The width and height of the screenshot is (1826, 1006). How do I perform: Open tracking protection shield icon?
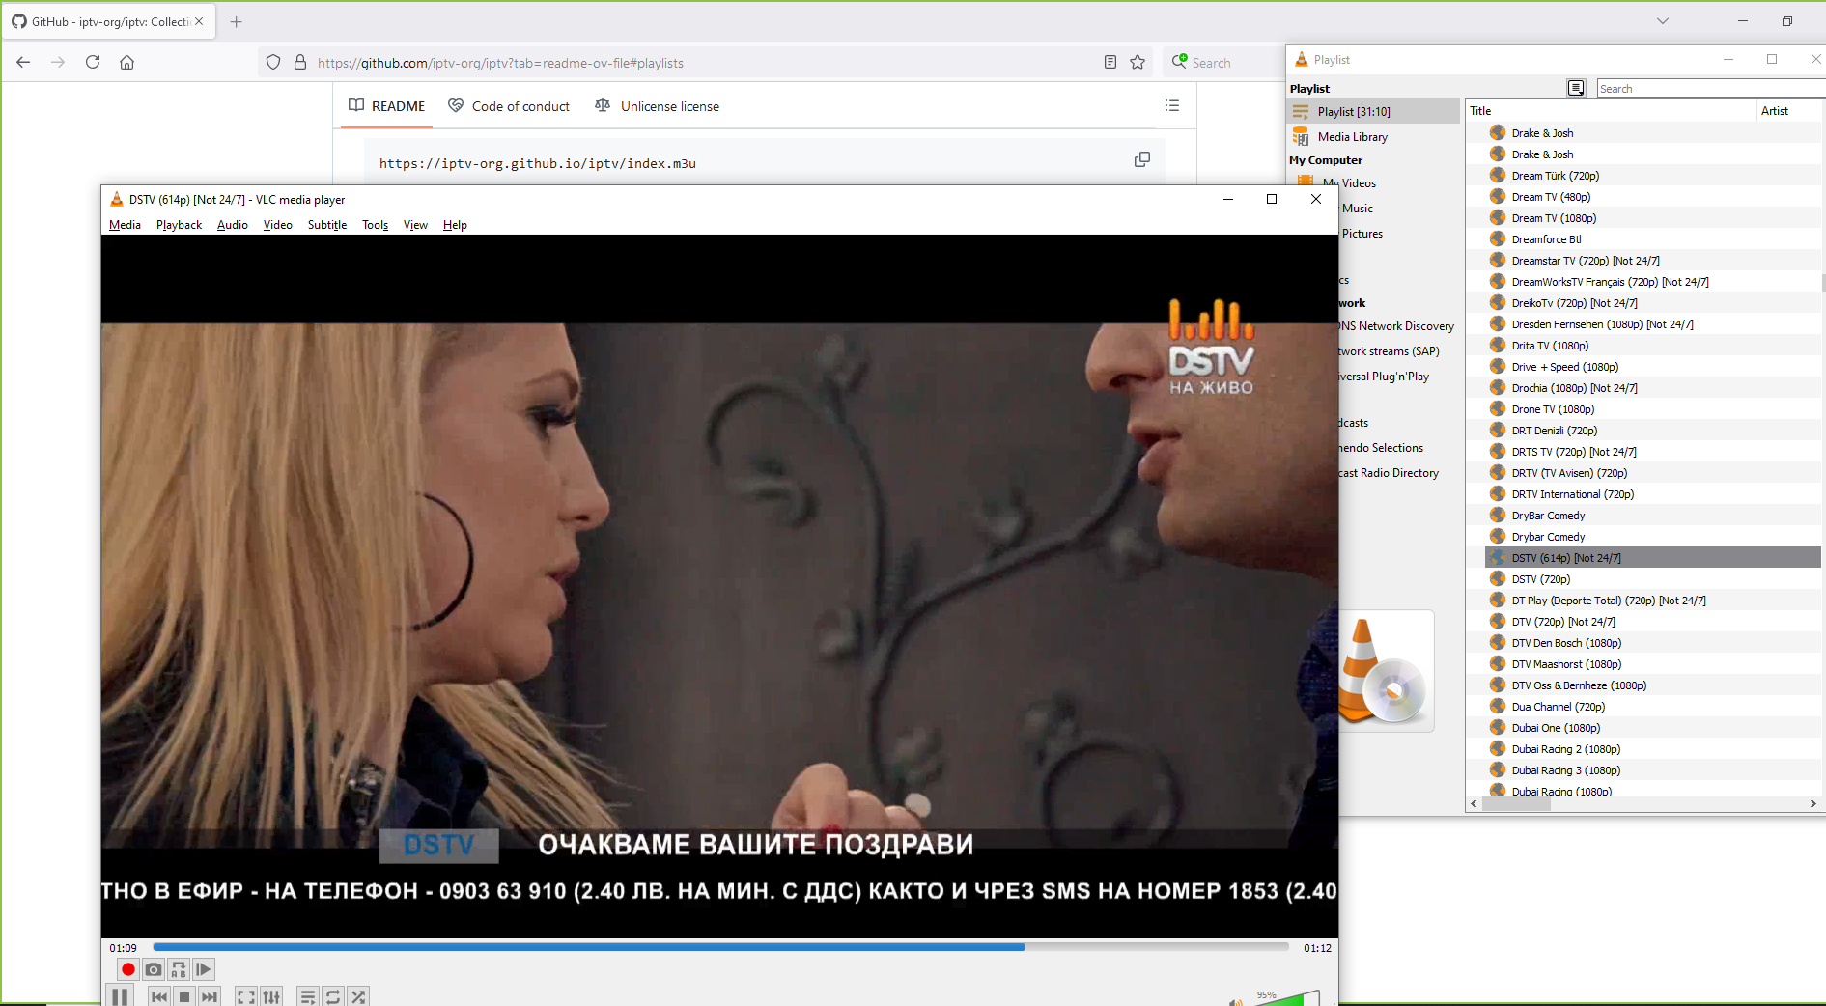(273, 62)
